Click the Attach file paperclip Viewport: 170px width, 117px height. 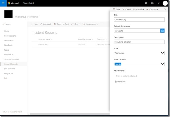(116, 81)
